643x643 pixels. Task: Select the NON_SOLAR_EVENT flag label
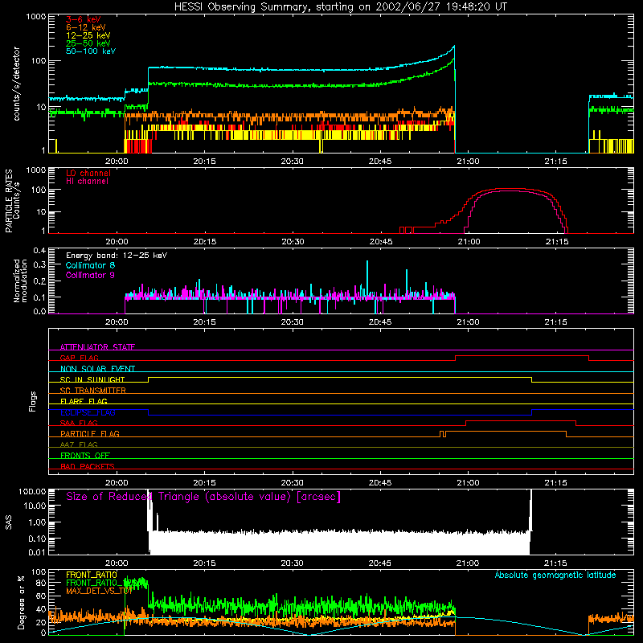pyautogui.click(x=97, y=369)
